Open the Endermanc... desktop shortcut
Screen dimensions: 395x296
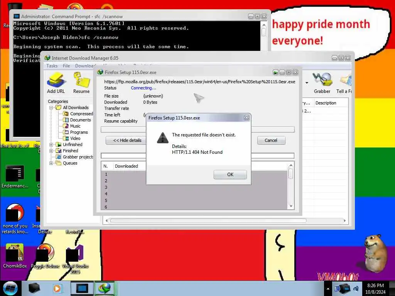[x=15, y=177]
